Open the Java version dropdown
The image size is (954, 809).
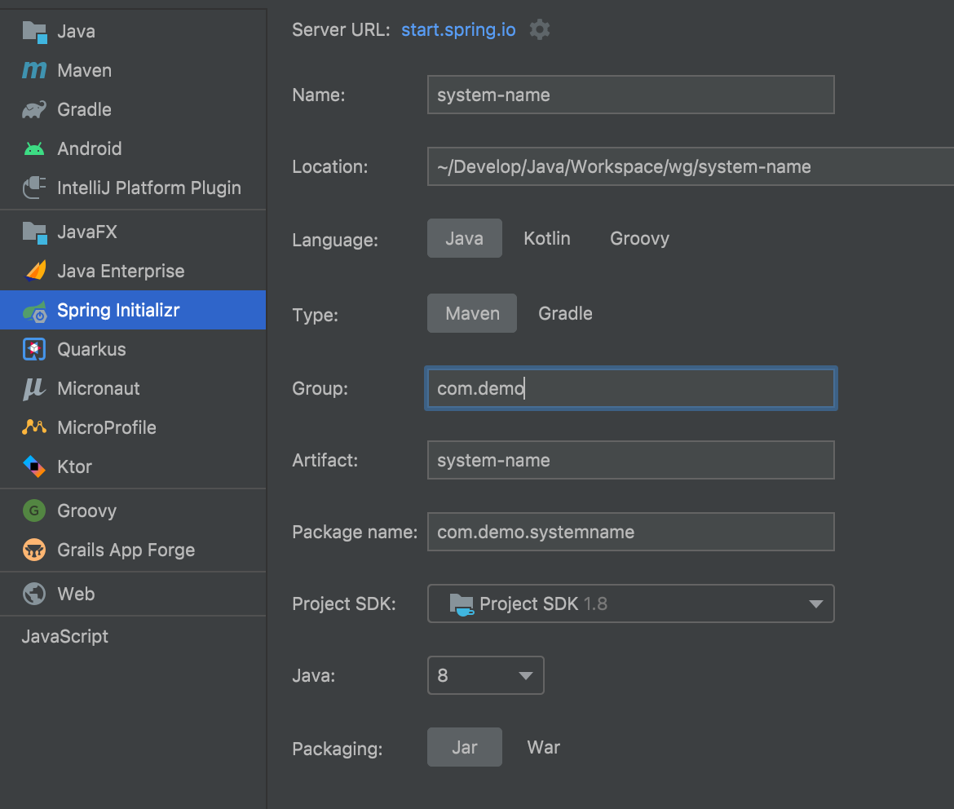pos(485,675)
